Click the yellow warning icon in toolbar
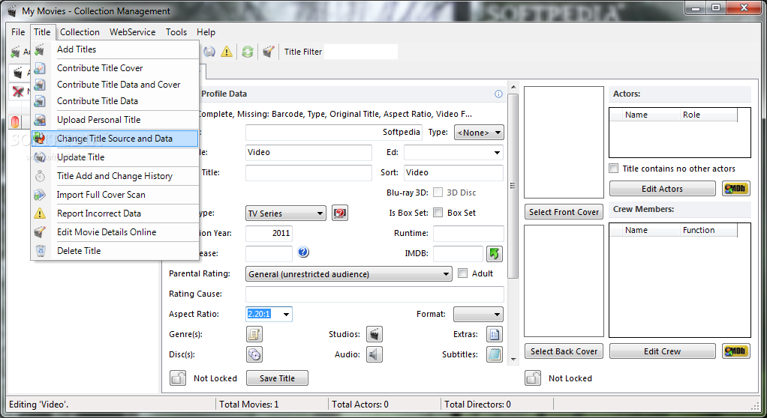 click(227, 52)
